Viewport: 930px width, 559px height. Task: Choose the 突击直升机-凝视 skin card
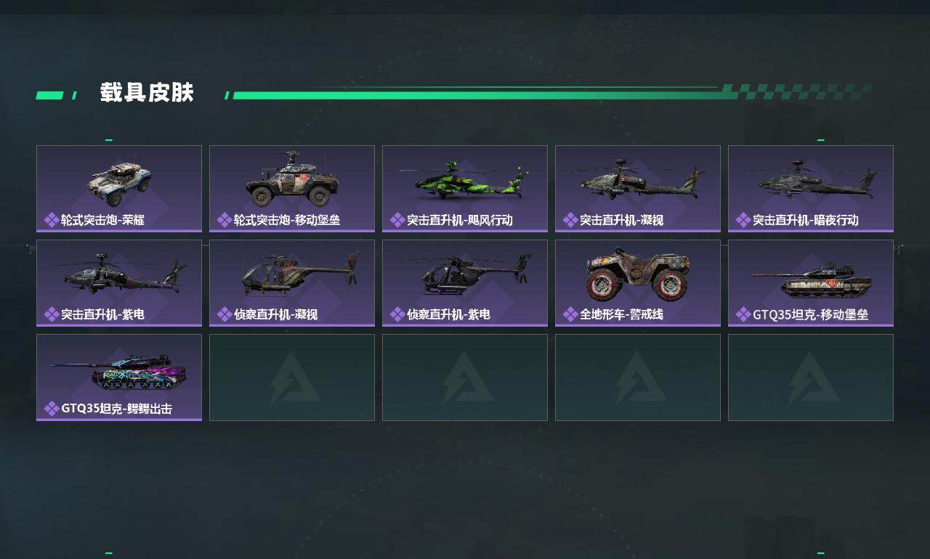(638, 189)
